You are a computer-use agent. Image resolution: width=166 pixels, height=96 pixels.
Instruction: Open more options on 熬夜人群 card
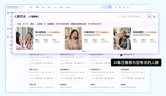click(x=54, y=78)
